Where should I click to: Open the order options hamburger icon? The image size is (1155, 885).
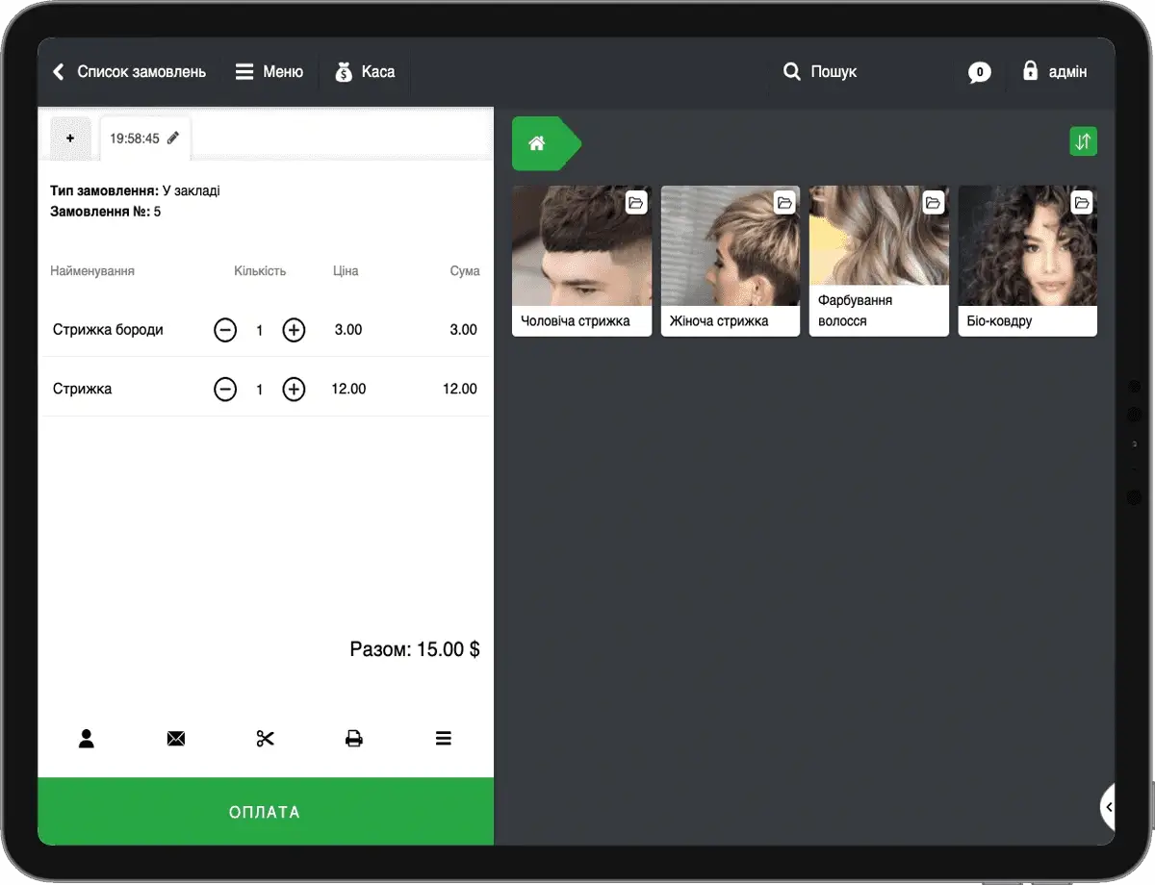point(443,739)
